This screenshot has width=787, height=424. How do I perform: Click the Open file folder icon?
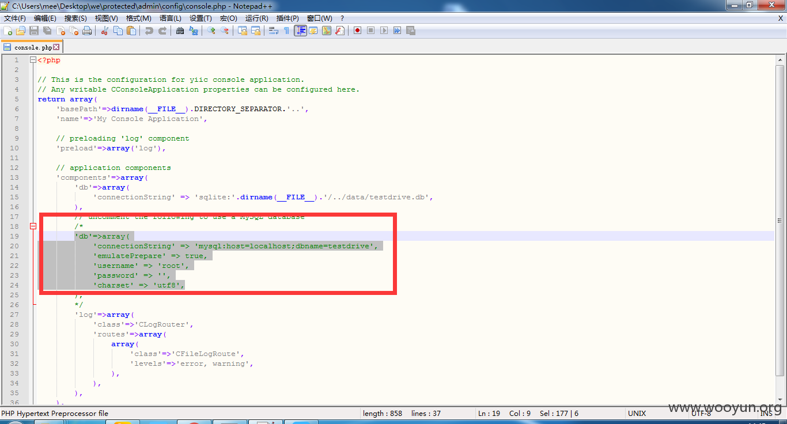click(x=21, y=31)
